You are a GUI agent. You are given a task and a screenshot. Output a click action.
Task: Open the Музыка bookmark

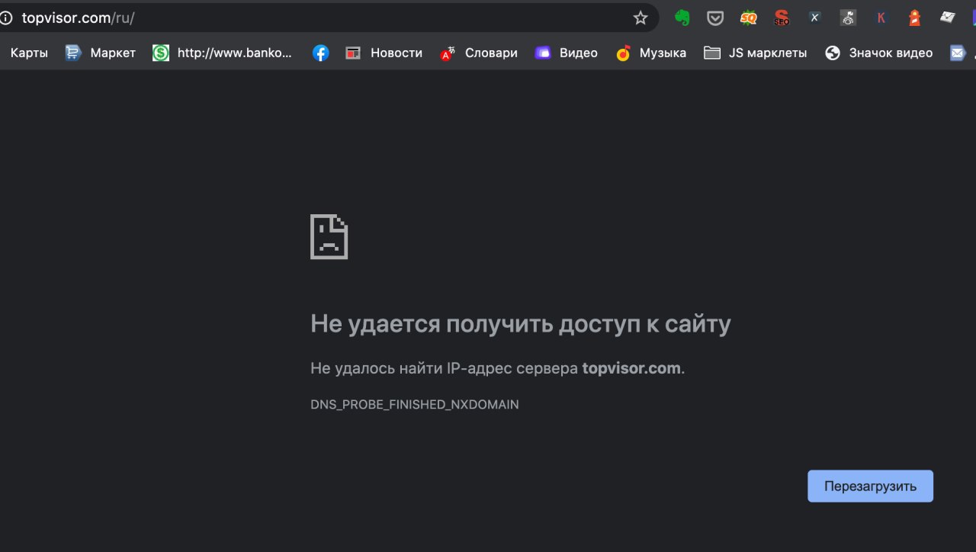pos(651,53)
